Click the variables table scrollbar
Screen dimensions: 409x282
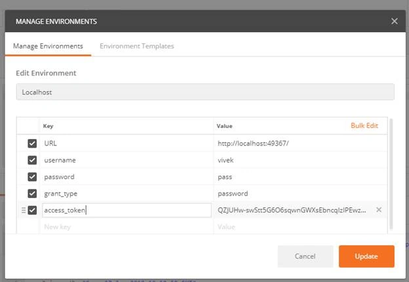pos(391,174)
